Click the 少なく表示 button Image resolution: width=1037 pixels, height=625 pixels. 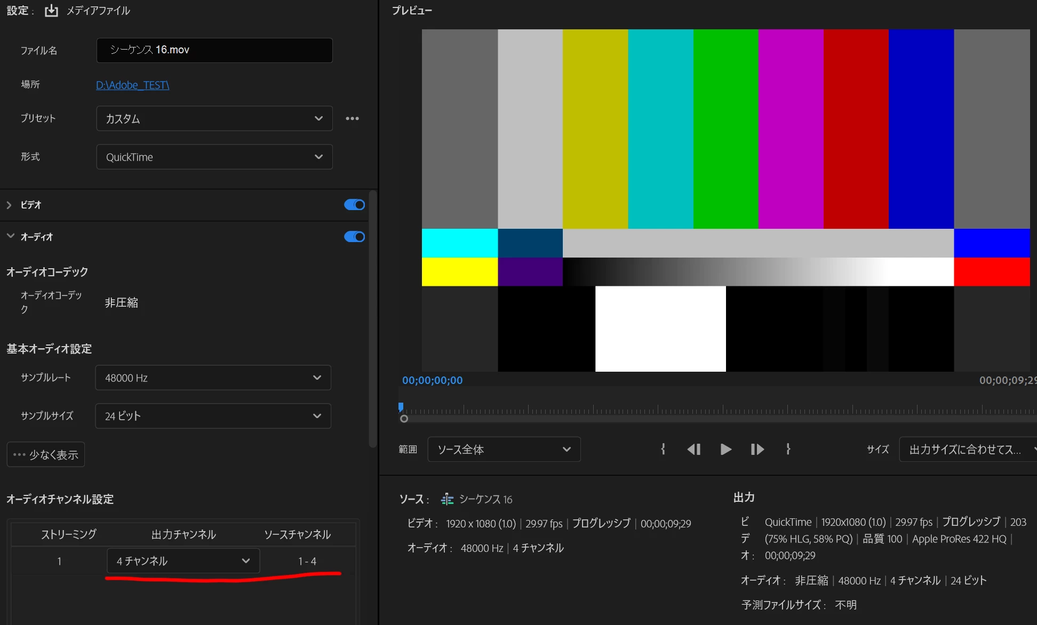[x=46, y=454]
